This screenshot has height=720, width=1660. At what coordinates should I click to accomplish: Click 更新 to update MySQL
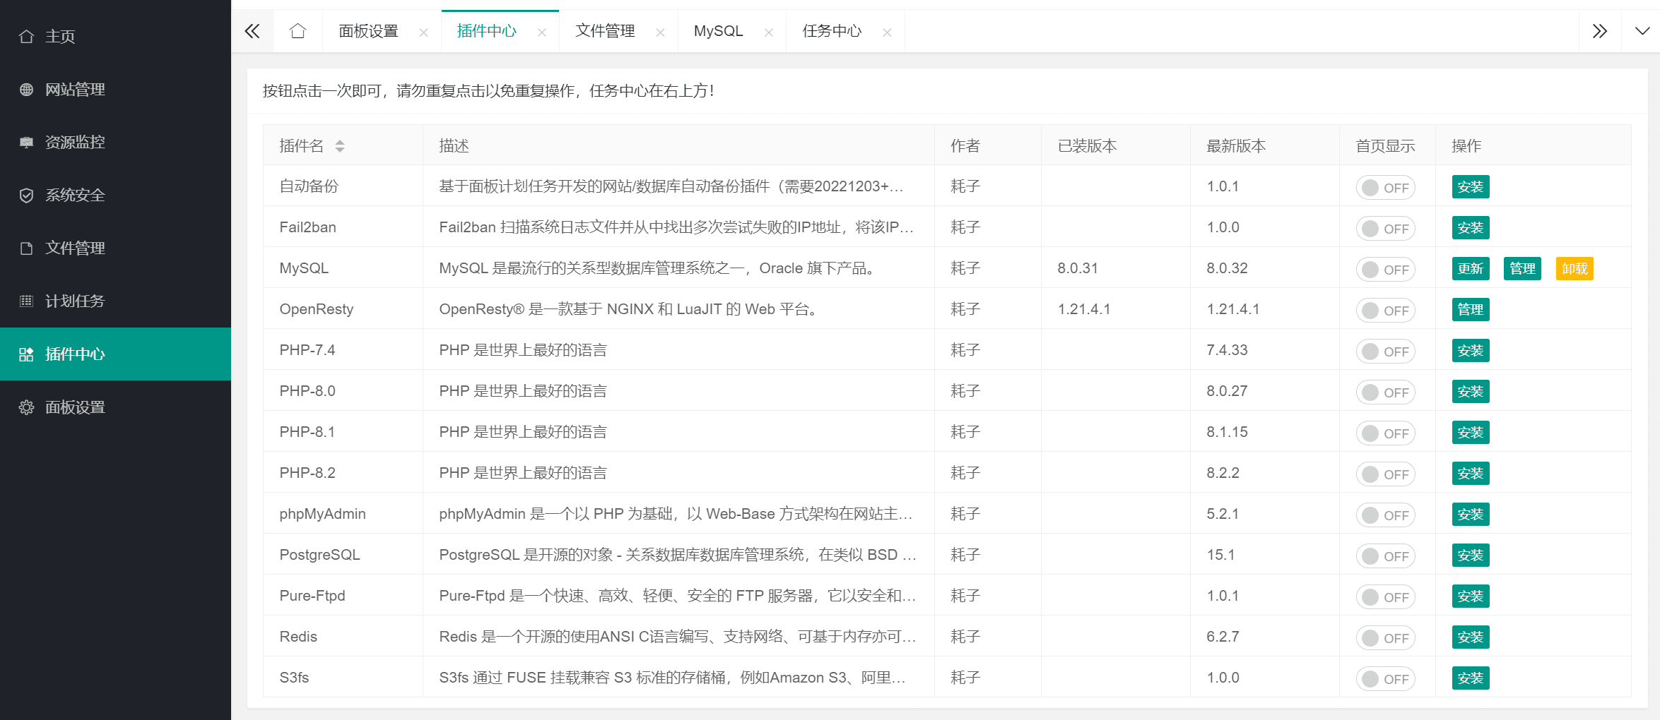point(1470,268)
